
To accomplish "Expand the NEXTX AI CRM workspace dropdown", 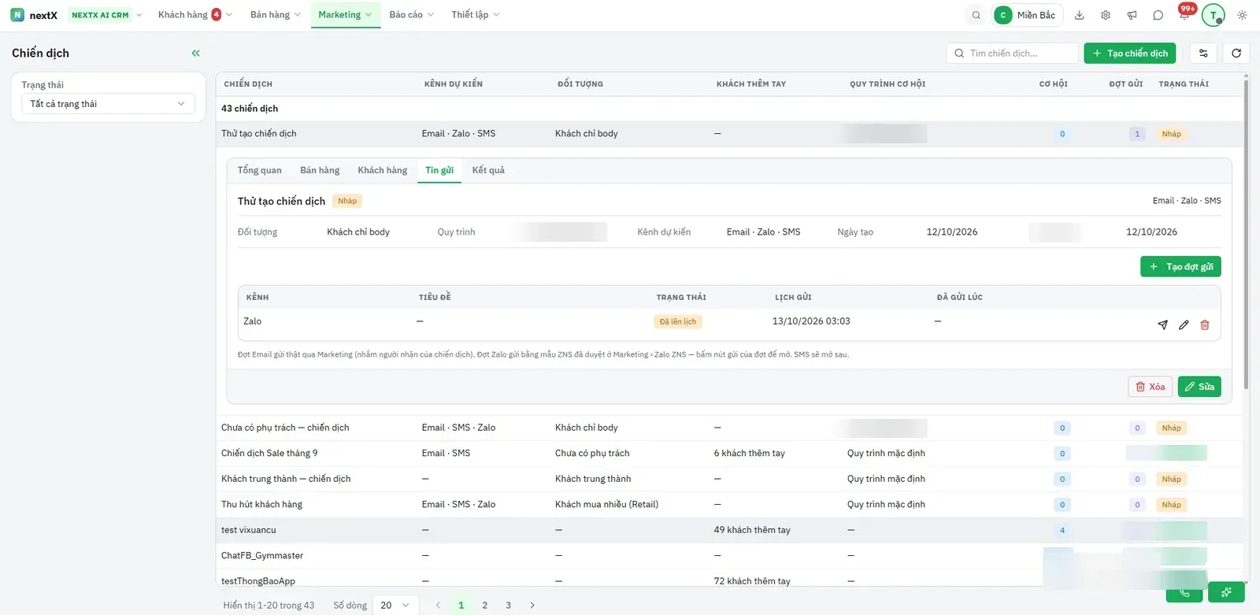I will pyautogui.click(x=106, y=15).
